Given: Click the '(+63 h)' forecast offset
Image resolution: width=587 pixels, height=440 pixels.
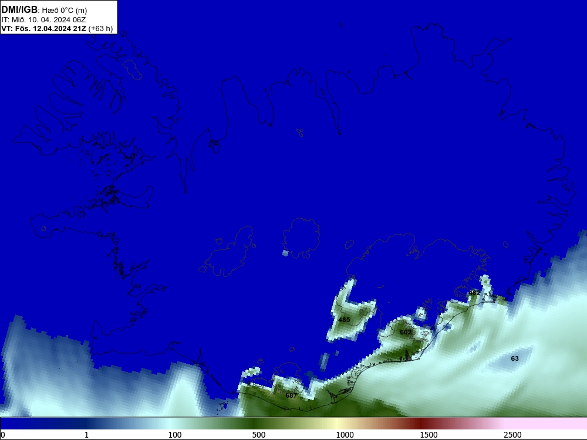Looking at the screenshot, I should (101, 28).
